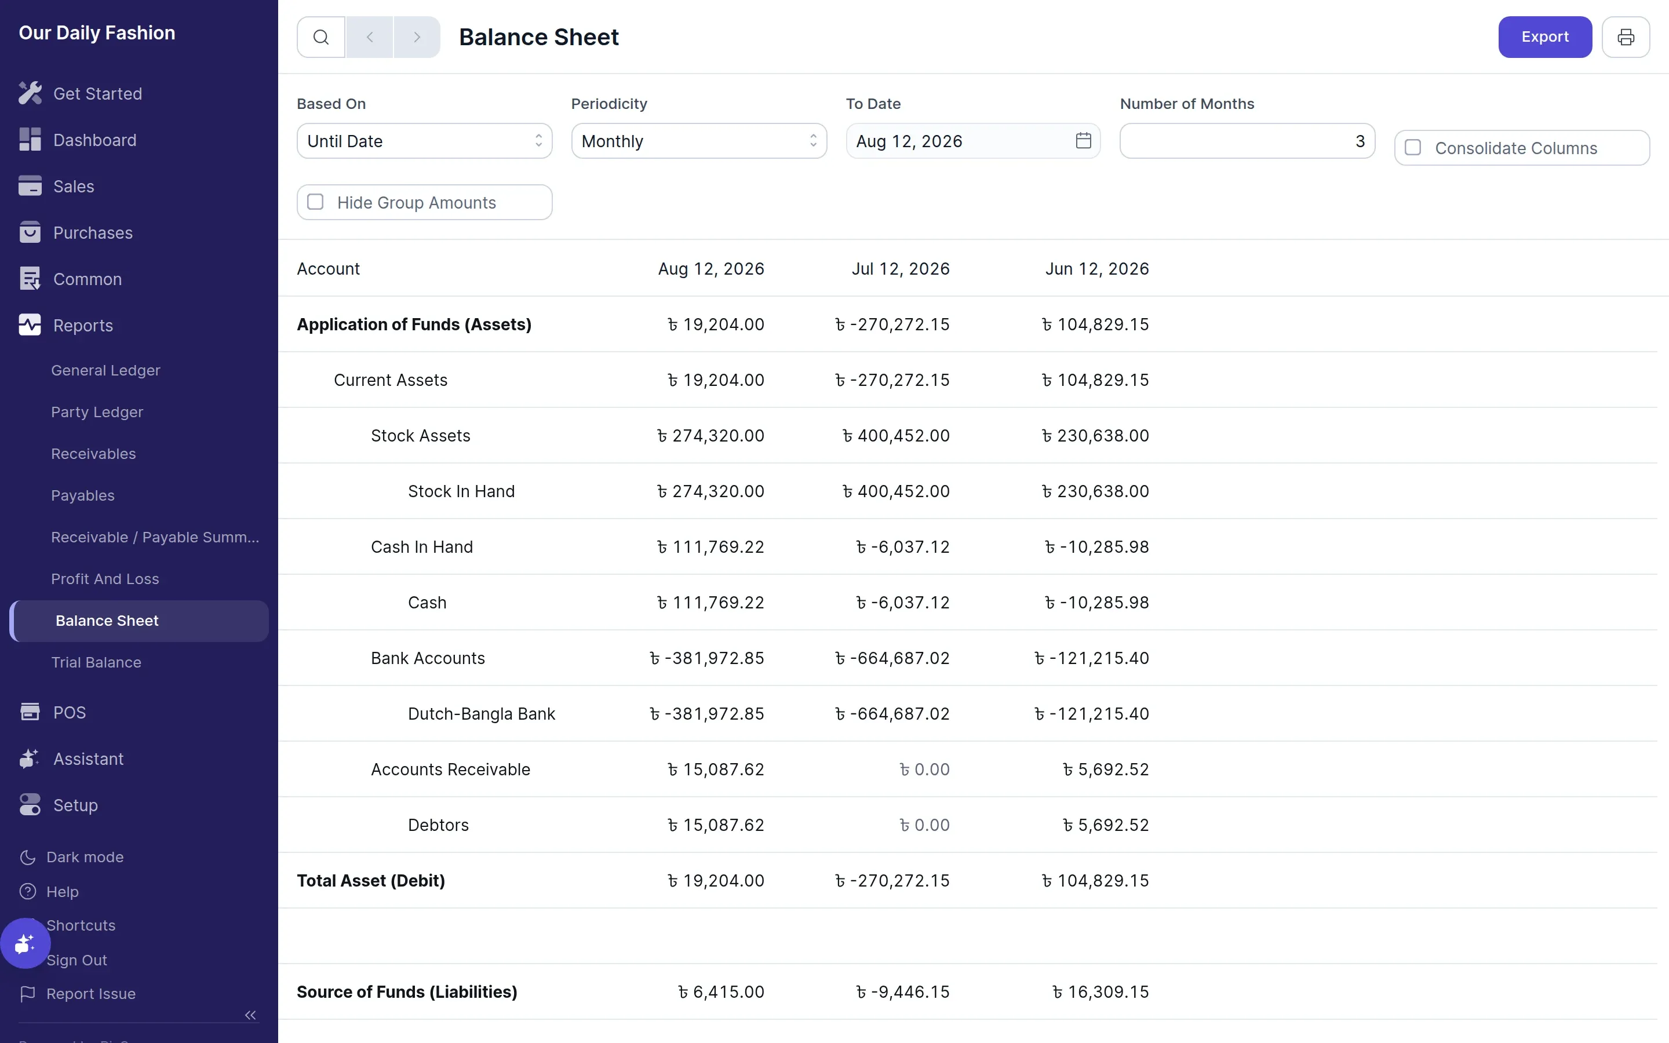Viewport: 1669px width, 1043px height.
Task: Click the Number of Months field
Action: tap(1247, 141)
